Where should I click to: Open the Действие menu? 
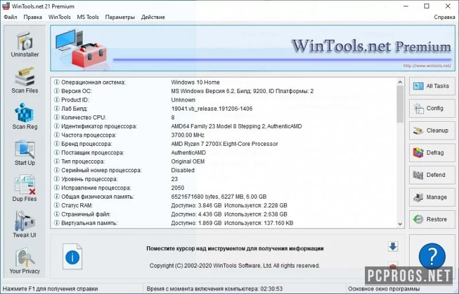point(153,17)
